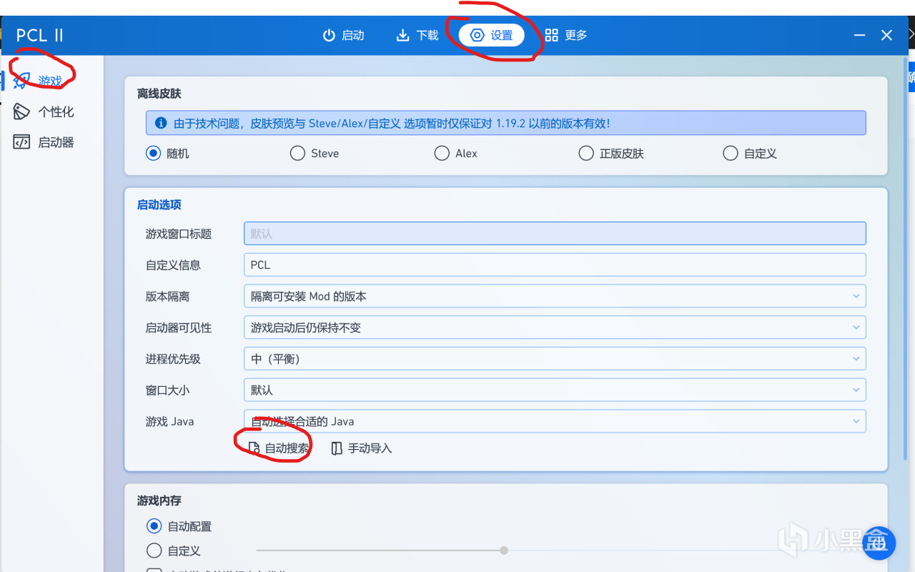This screenshot has width=915, height=572.
Task: Focus the 自定义信息 field containing PCL
Action: tap(555, 265)
